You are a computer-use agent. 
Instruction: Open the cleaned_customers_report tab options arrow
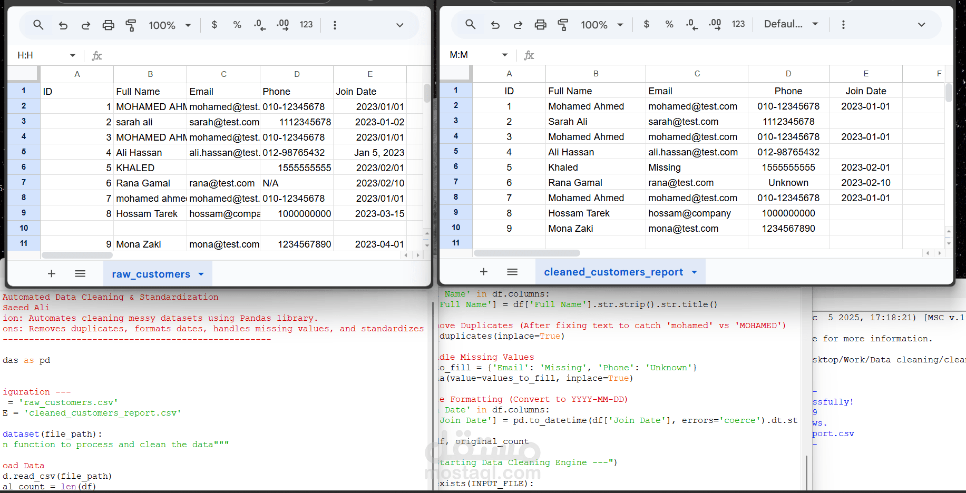(694, 272)
